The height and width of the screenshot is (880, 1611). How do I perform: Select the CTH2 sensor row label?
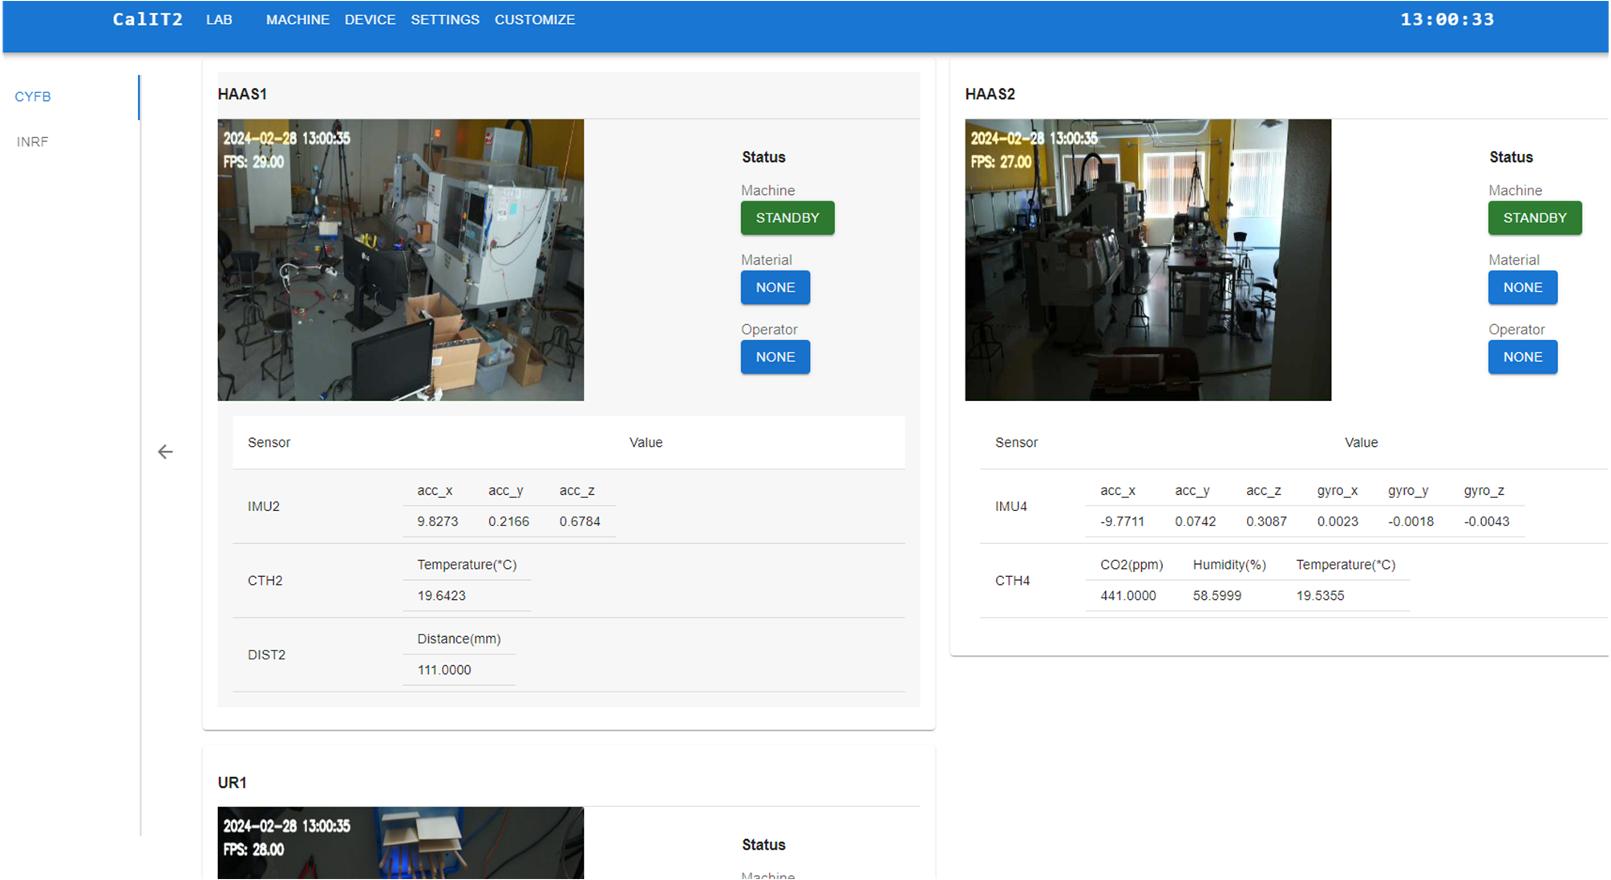(265, 581)
